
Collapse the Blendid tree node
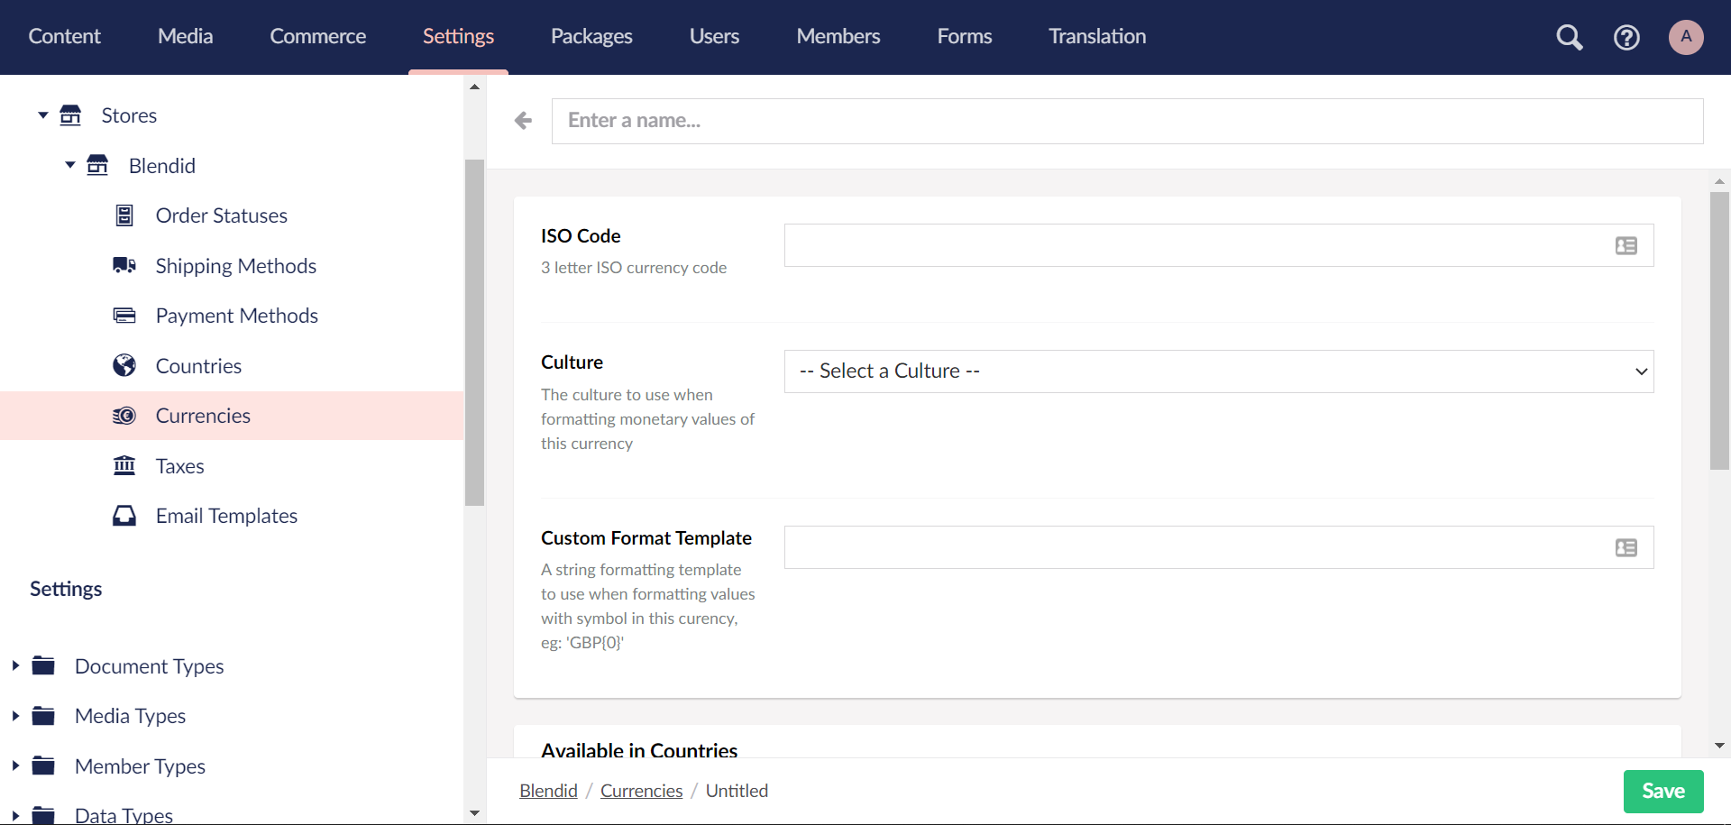pyautogui.click(x=70, y=165)
